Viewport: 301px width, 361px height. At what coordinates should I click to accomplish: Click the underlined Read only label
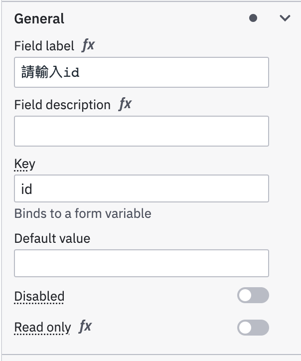click(42, 328)
